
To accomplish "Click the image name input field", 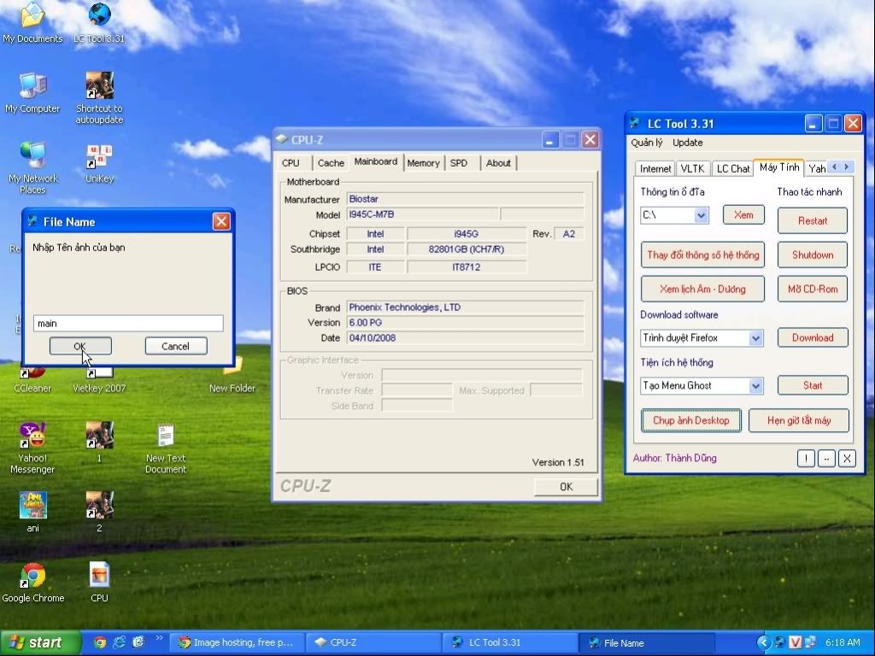I will point(128,323).
